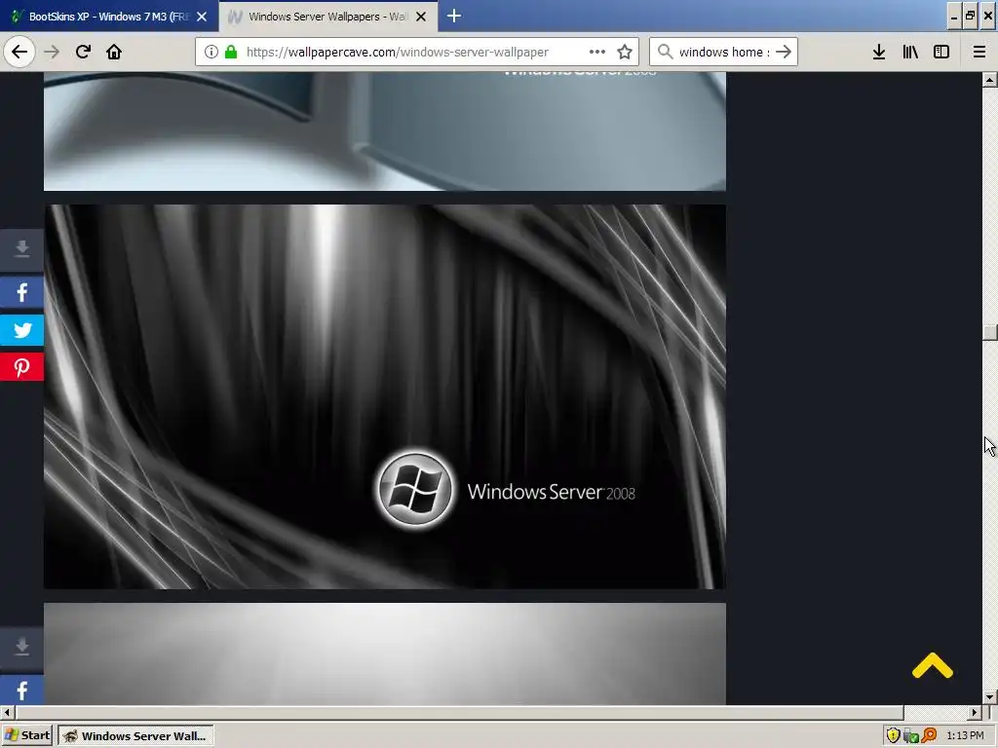This screenshot has width=998, height=748.
Task: Show site information icon in address bar
Action: (x=211, y=52)
